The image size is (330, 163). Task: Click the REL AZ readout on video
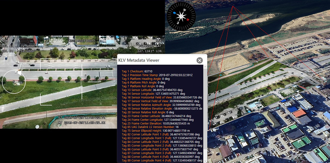[17, 46]
